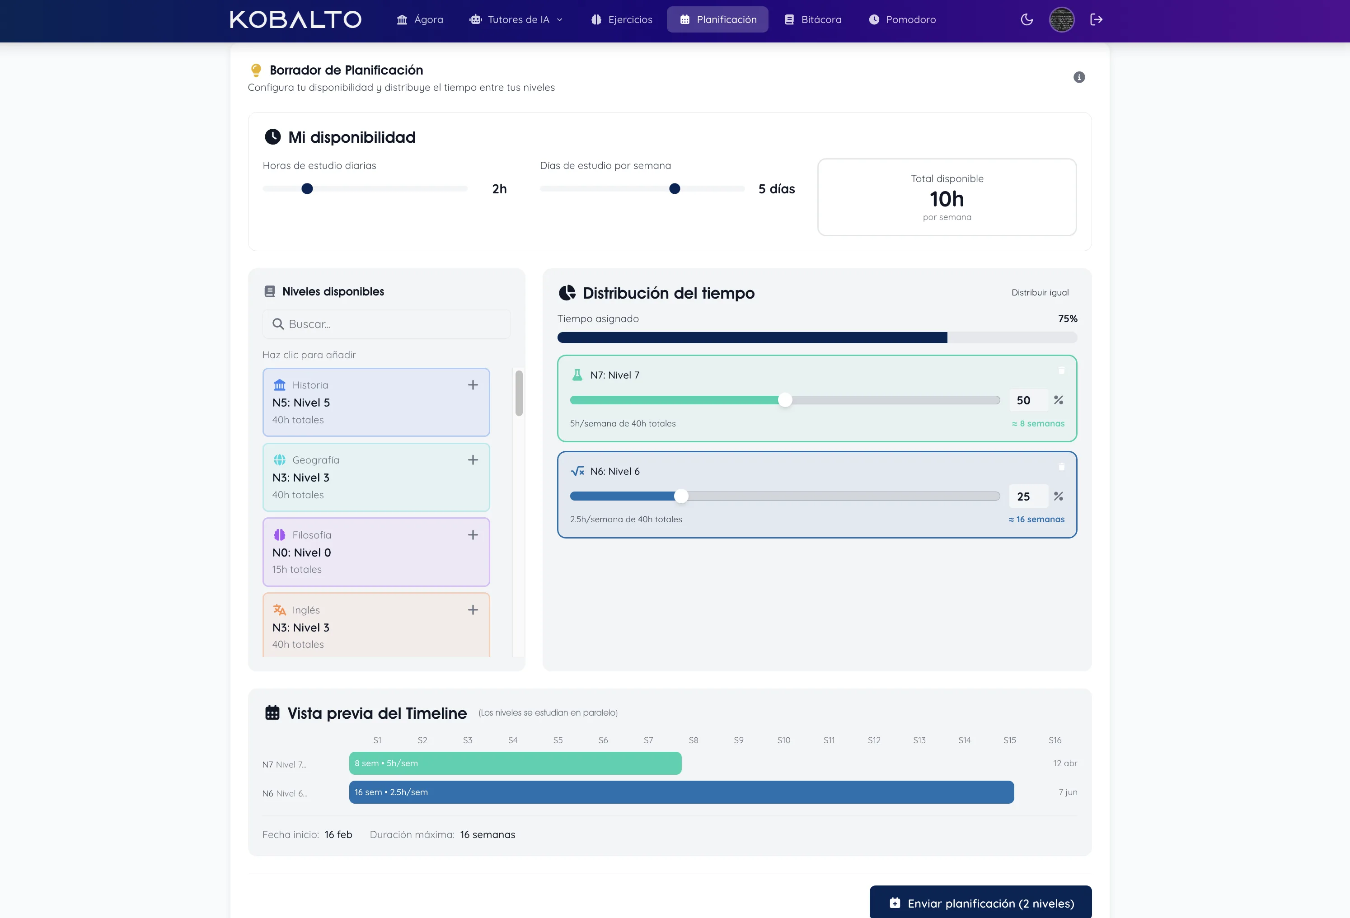Delete N7 Nivel 7 with trash icon
The height and width of the screenshot is (918, 1350).
click(1061, 371)
